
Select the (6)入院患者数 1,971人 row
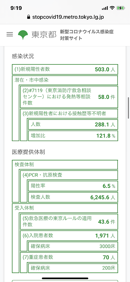pos(69,235)
